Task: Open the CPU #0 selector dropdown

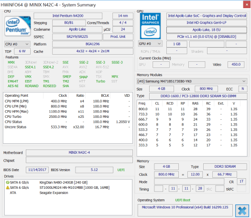Action: coord(17,44)
